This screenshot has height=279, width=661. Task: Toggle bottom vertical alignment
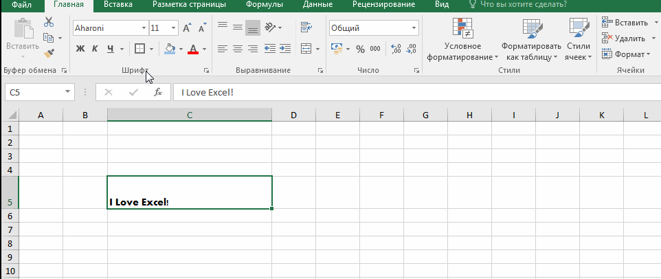coord(253,27)
